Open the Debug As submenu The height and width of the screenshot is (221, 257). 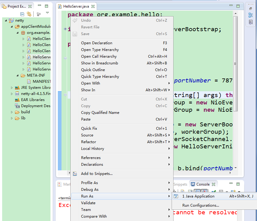pos(122,190)
